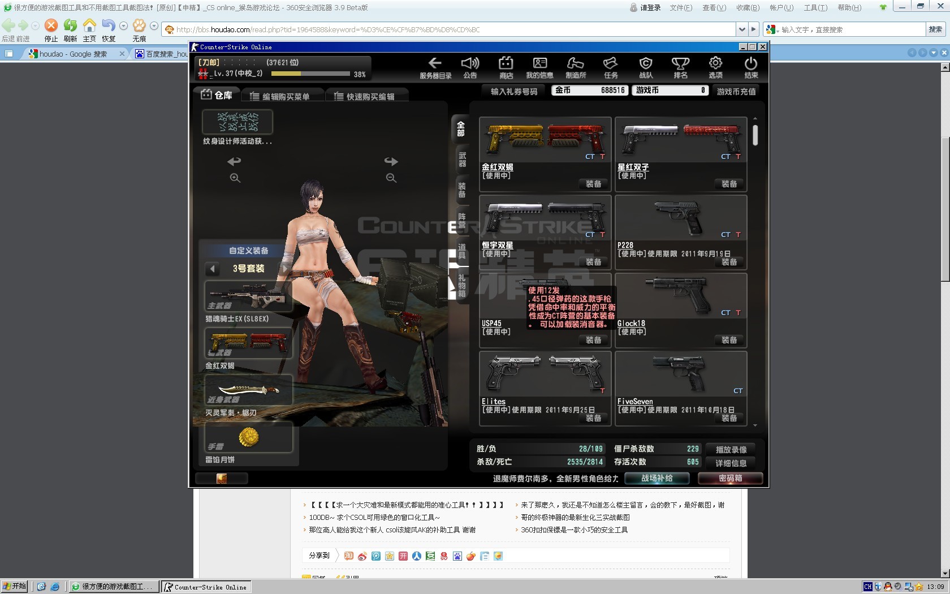Select the 猎魂骑士EX main weapon slot
Viewport: 950px width, 594px height.
248,296
